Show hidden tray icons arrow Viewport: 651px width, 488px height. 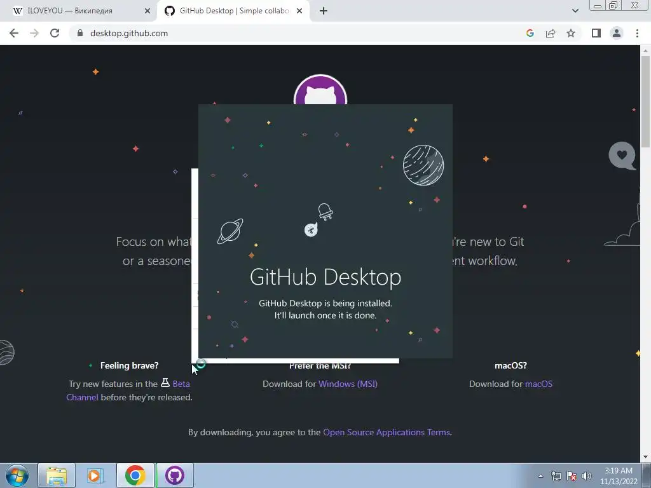[x=540, y=476]
